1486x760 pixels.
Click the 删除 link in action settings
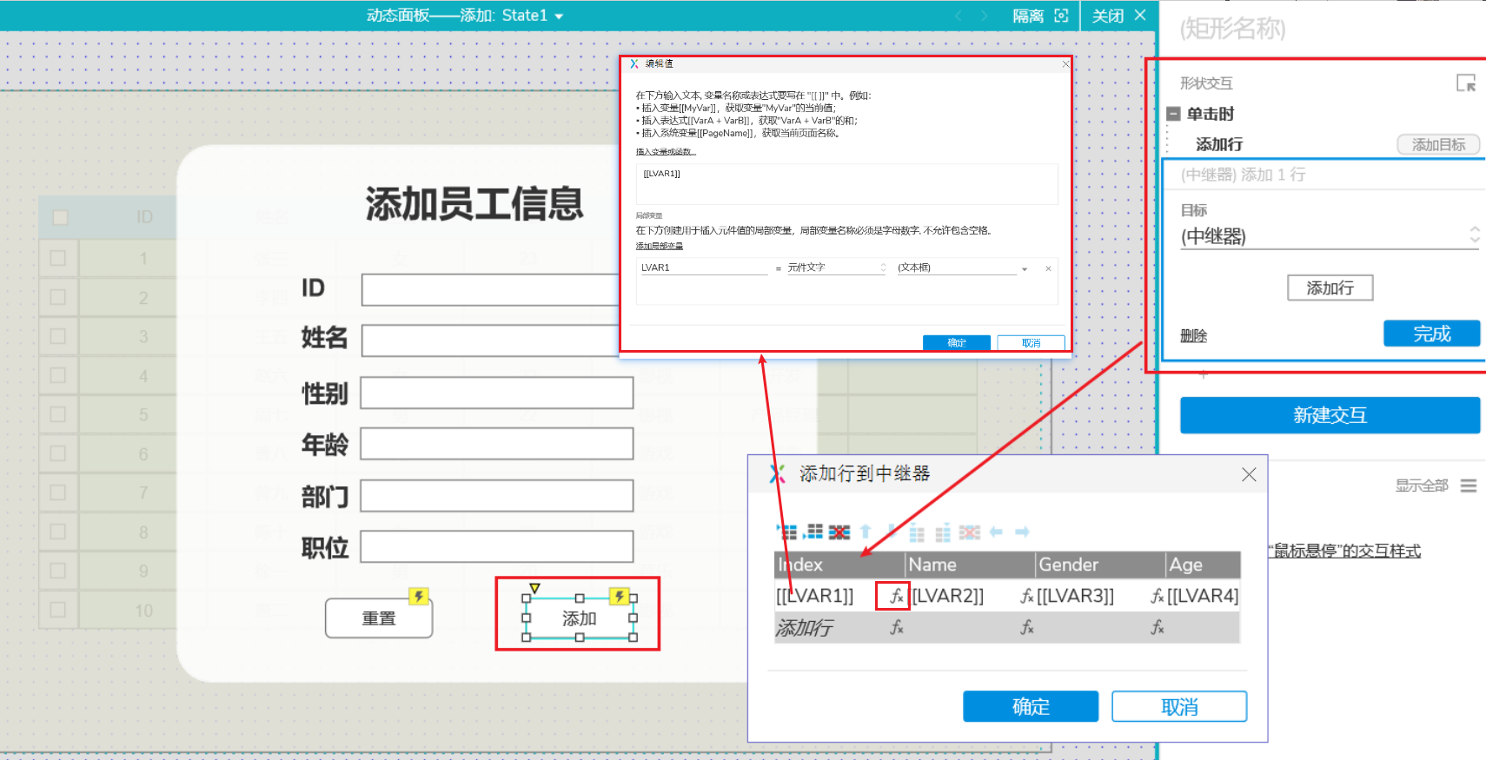[1193, 335]
